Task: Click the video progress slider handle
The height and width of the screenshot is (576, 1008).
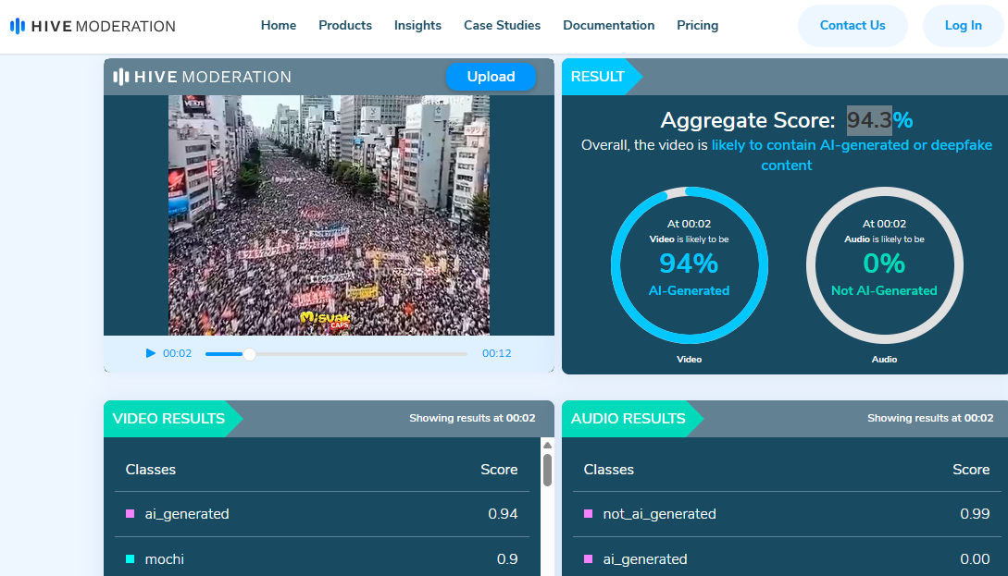Action: point(249,354)
